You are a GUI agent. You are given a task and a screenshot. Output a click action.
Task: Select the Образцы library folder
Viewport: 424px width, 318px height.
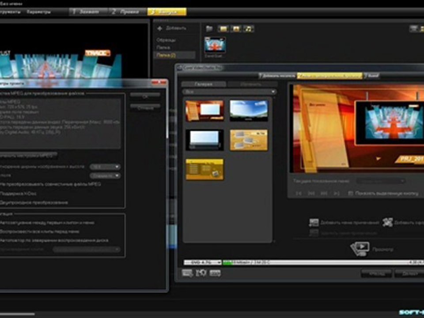(x=166, y=40)
